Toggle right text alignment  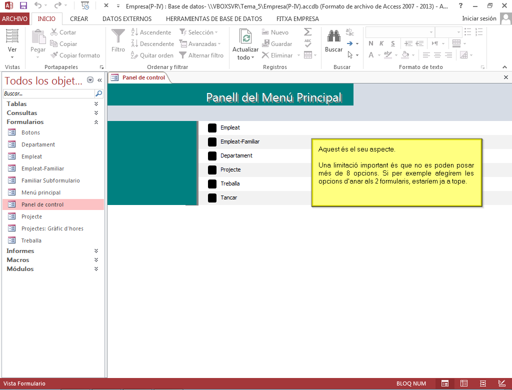click(448, 55)
